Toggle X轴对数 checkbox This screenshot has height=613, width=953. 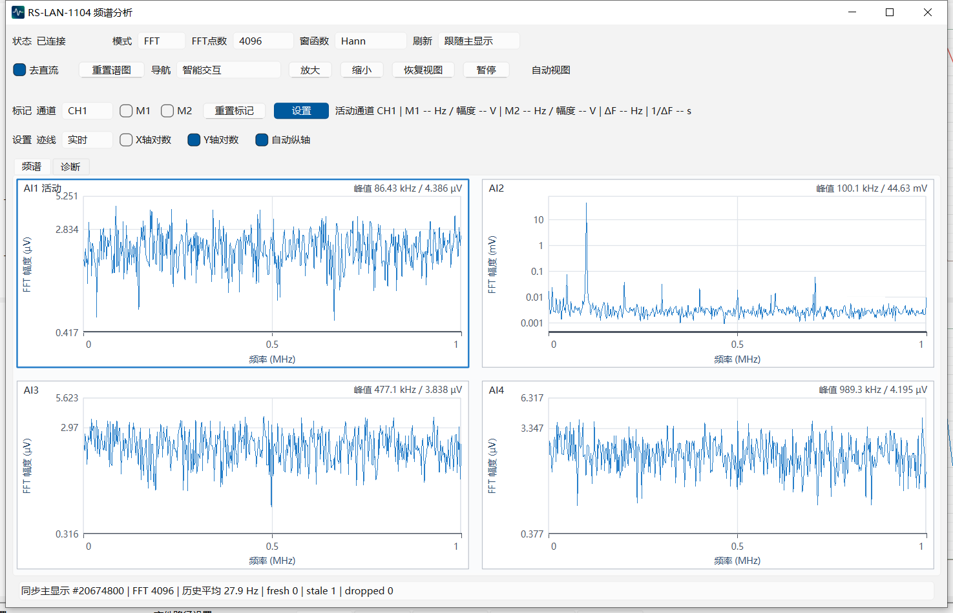coord(145,140)
